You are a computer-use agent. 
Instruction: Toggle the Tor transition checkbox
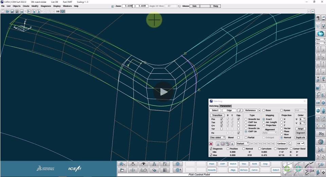tap(221, 129)
